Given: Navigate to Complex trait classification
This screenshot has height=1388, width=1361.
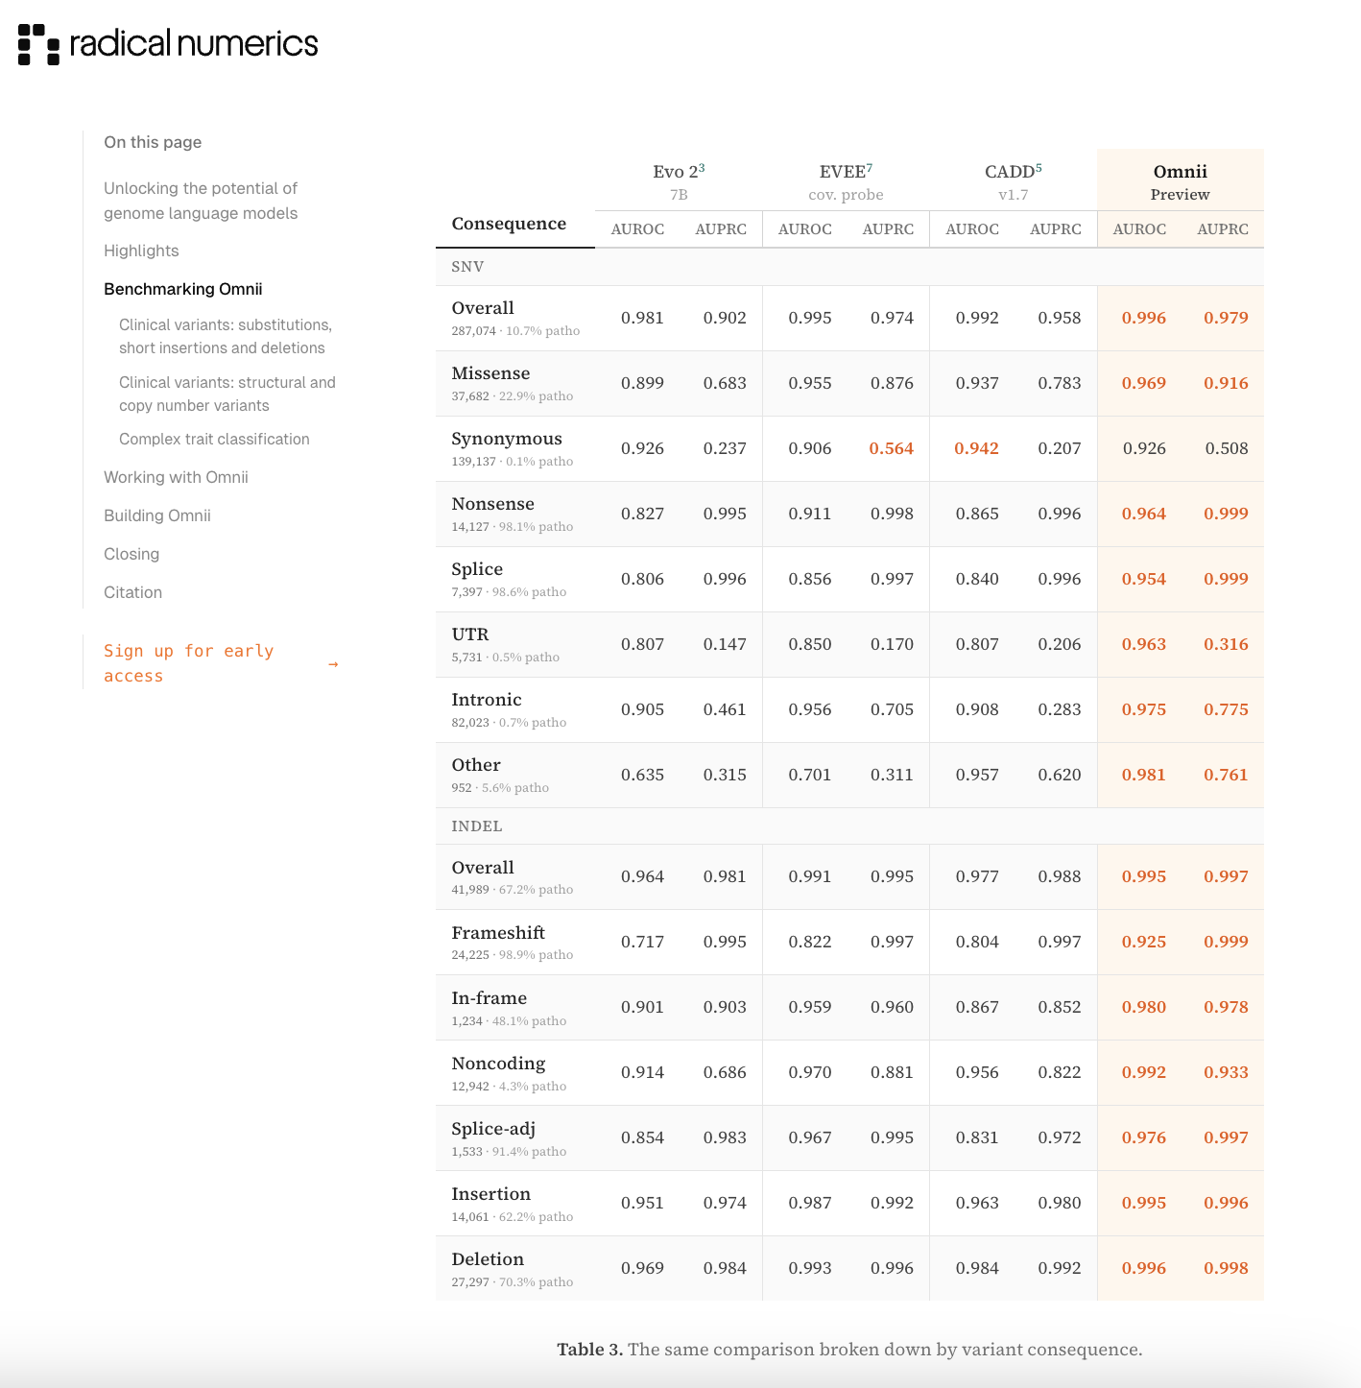Looking at the screenshot, I should click(x=214, y=439).
